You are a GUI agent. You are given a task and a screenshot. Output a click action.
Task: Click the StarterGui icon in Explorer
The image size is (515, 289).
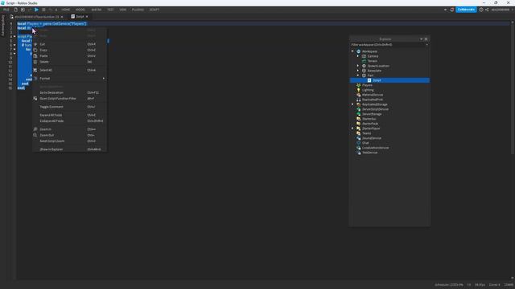[x=359, y=119]
